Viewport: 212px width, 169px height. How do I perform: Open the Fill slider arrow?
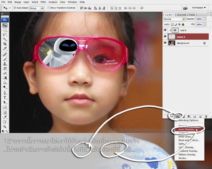[204, 24]
